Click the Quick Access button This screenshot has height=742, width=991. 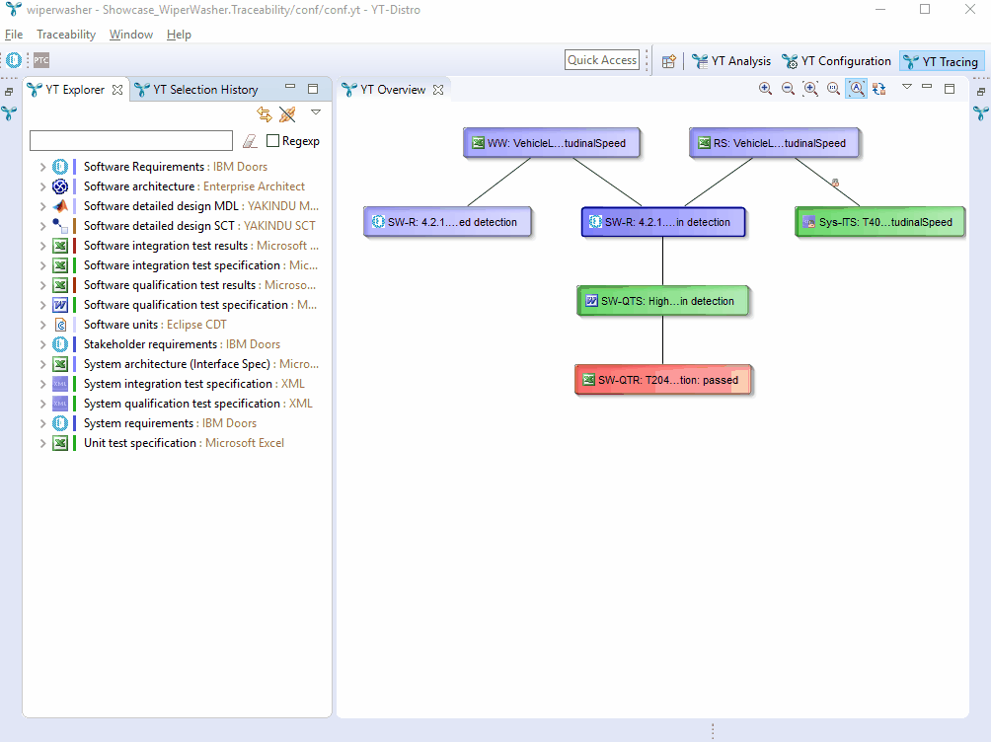point(601,59)
